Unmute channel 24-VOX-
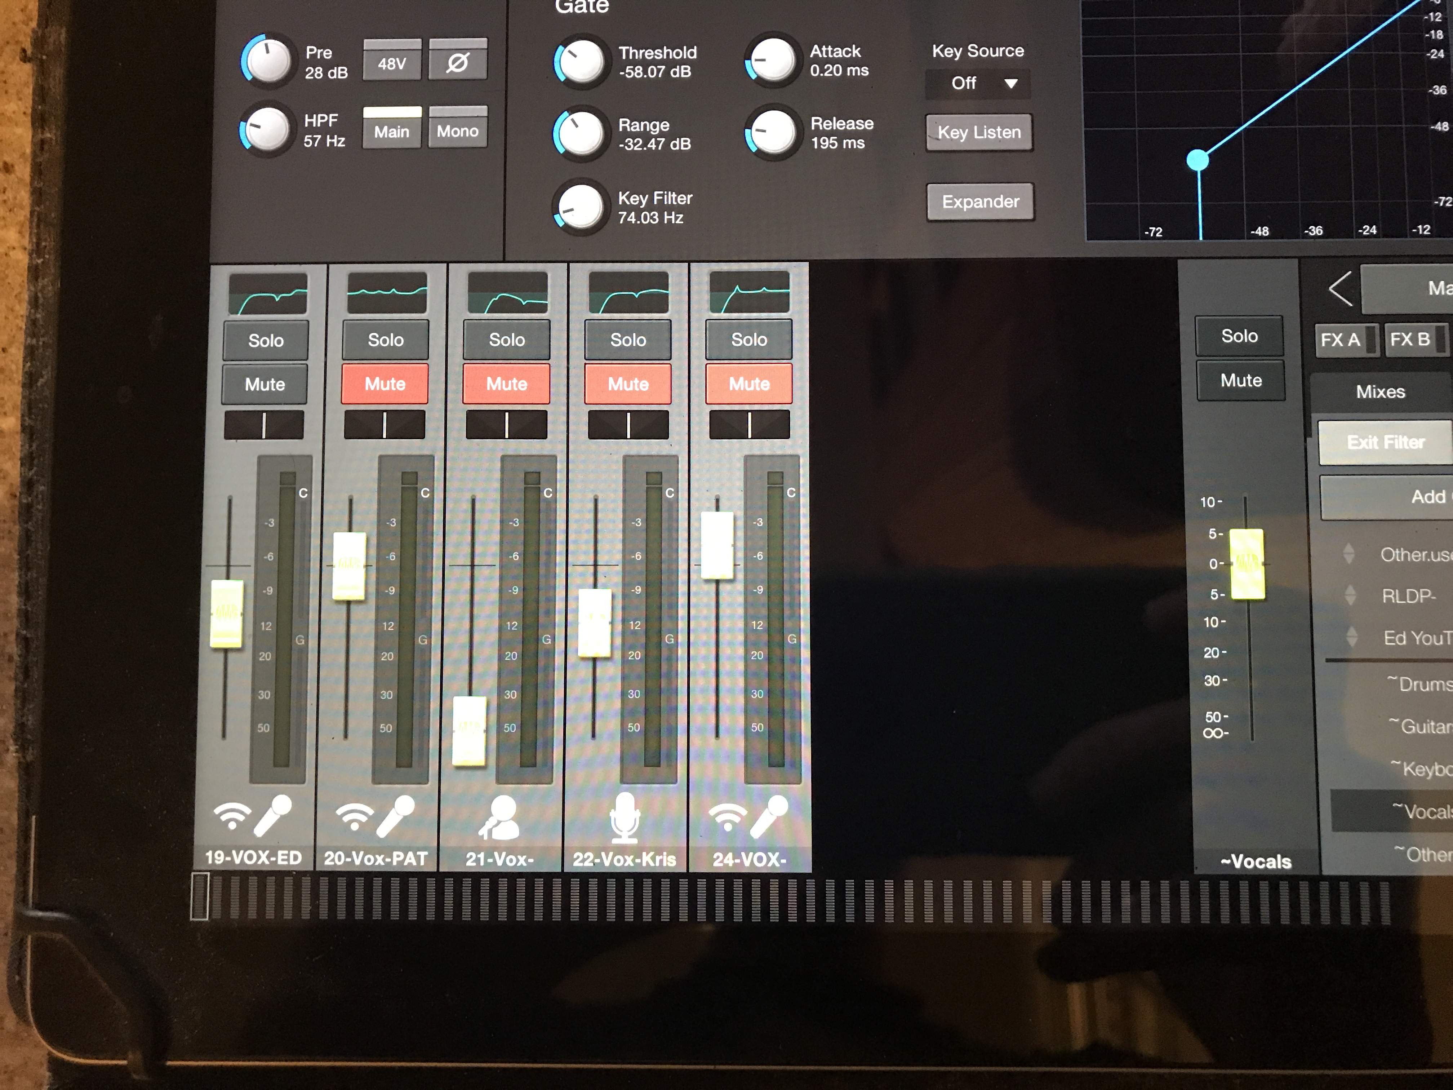 749,384
